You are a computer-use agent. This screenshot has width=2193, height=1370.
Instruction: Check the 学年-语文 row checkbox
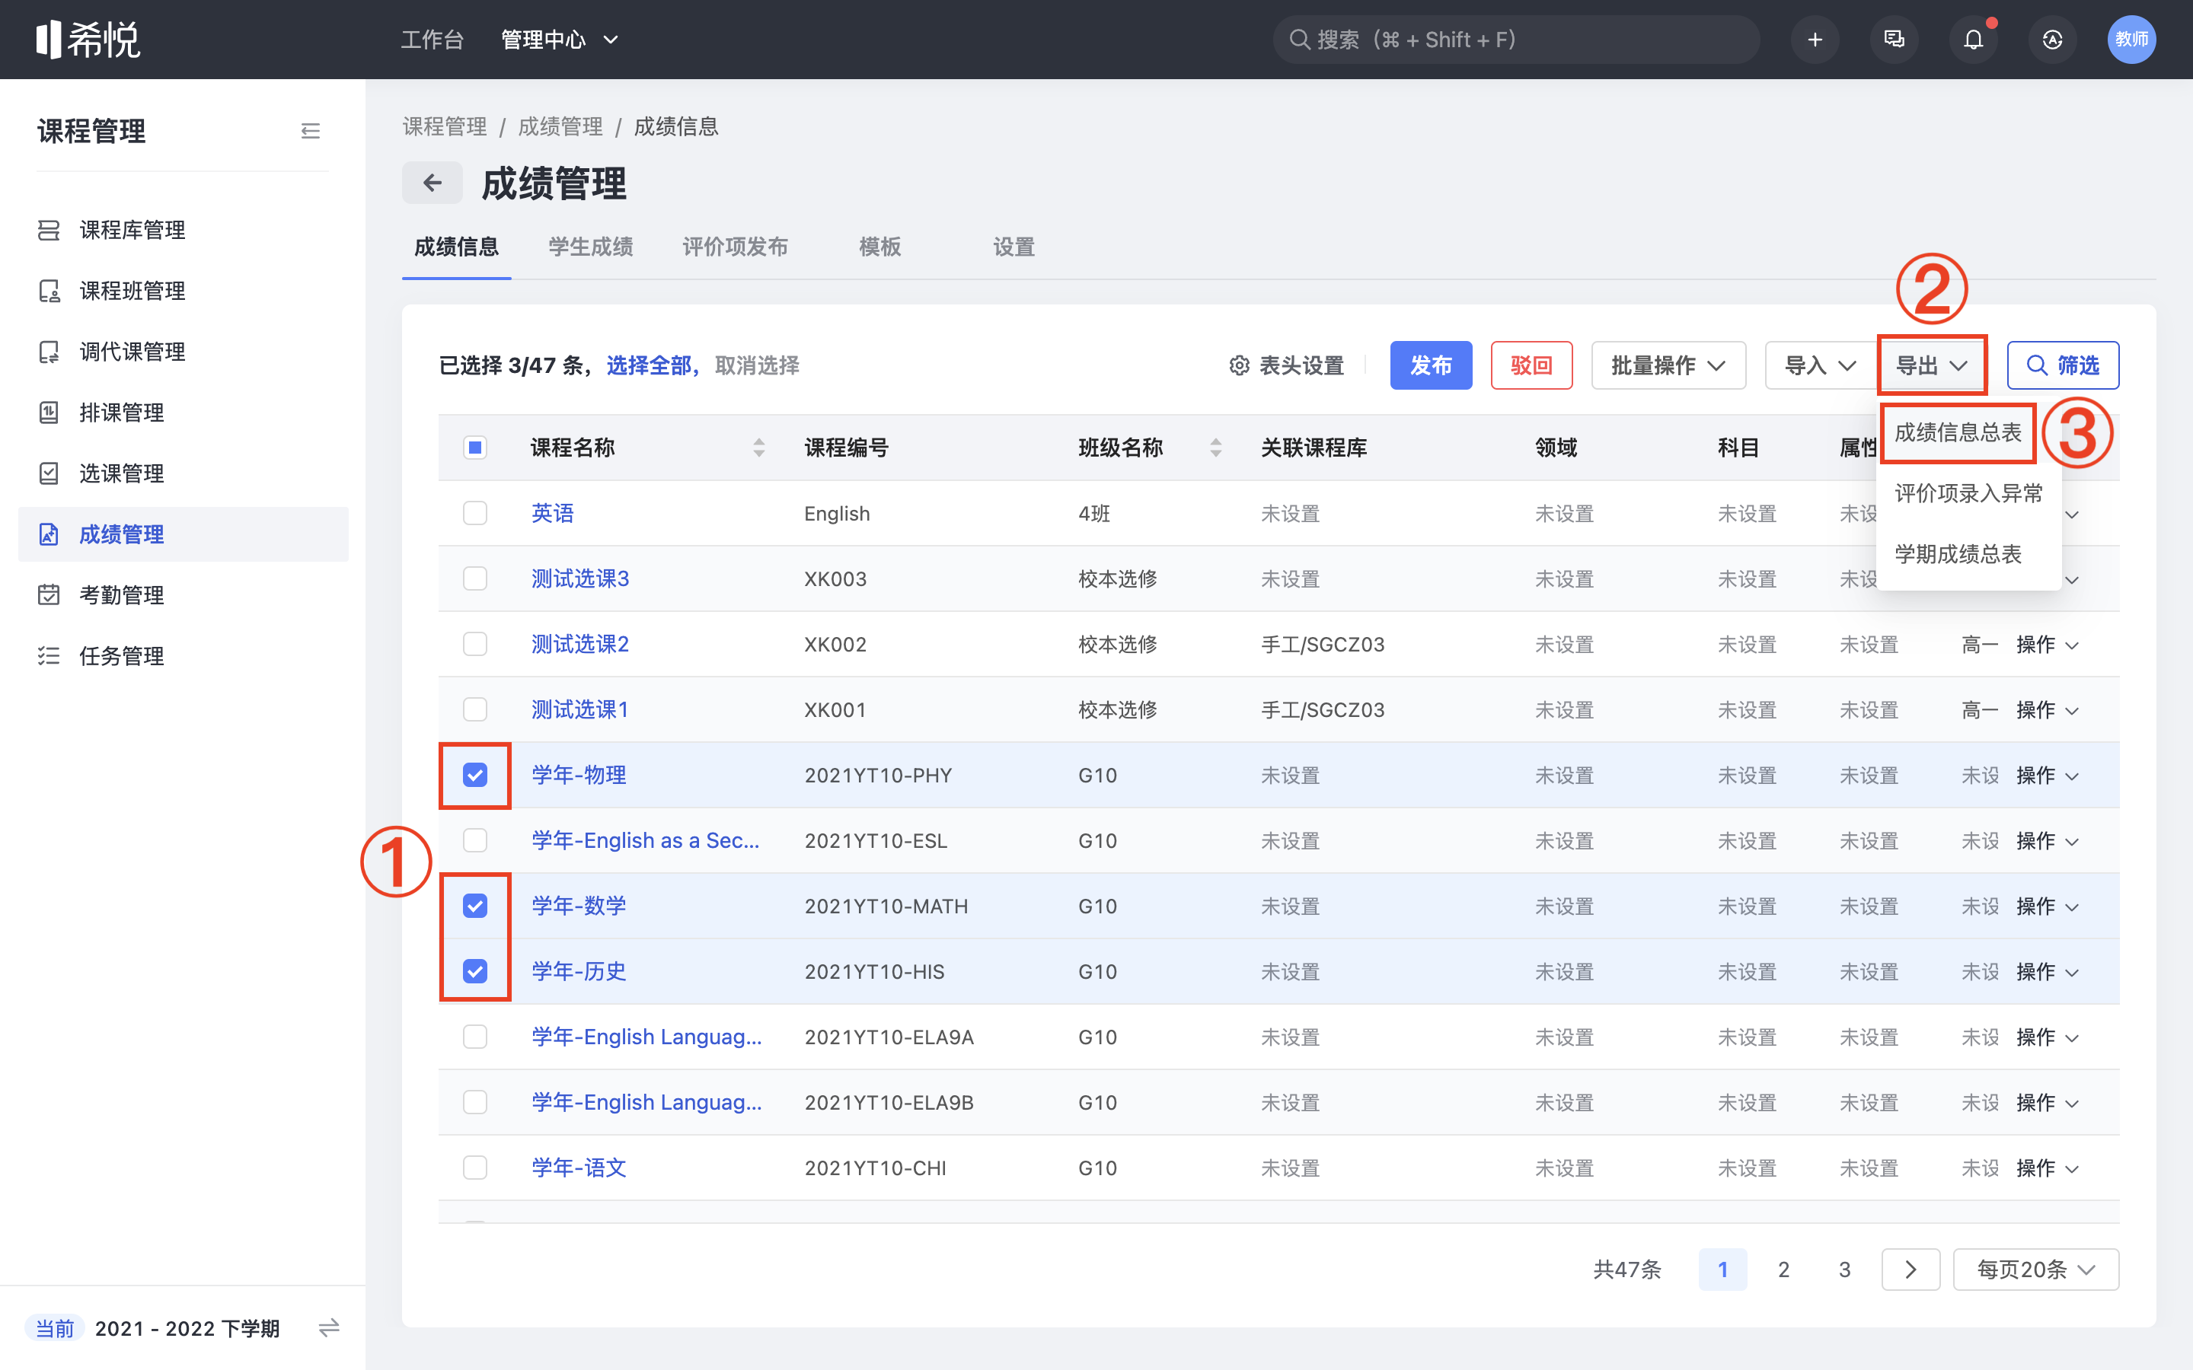(475, 1167)
